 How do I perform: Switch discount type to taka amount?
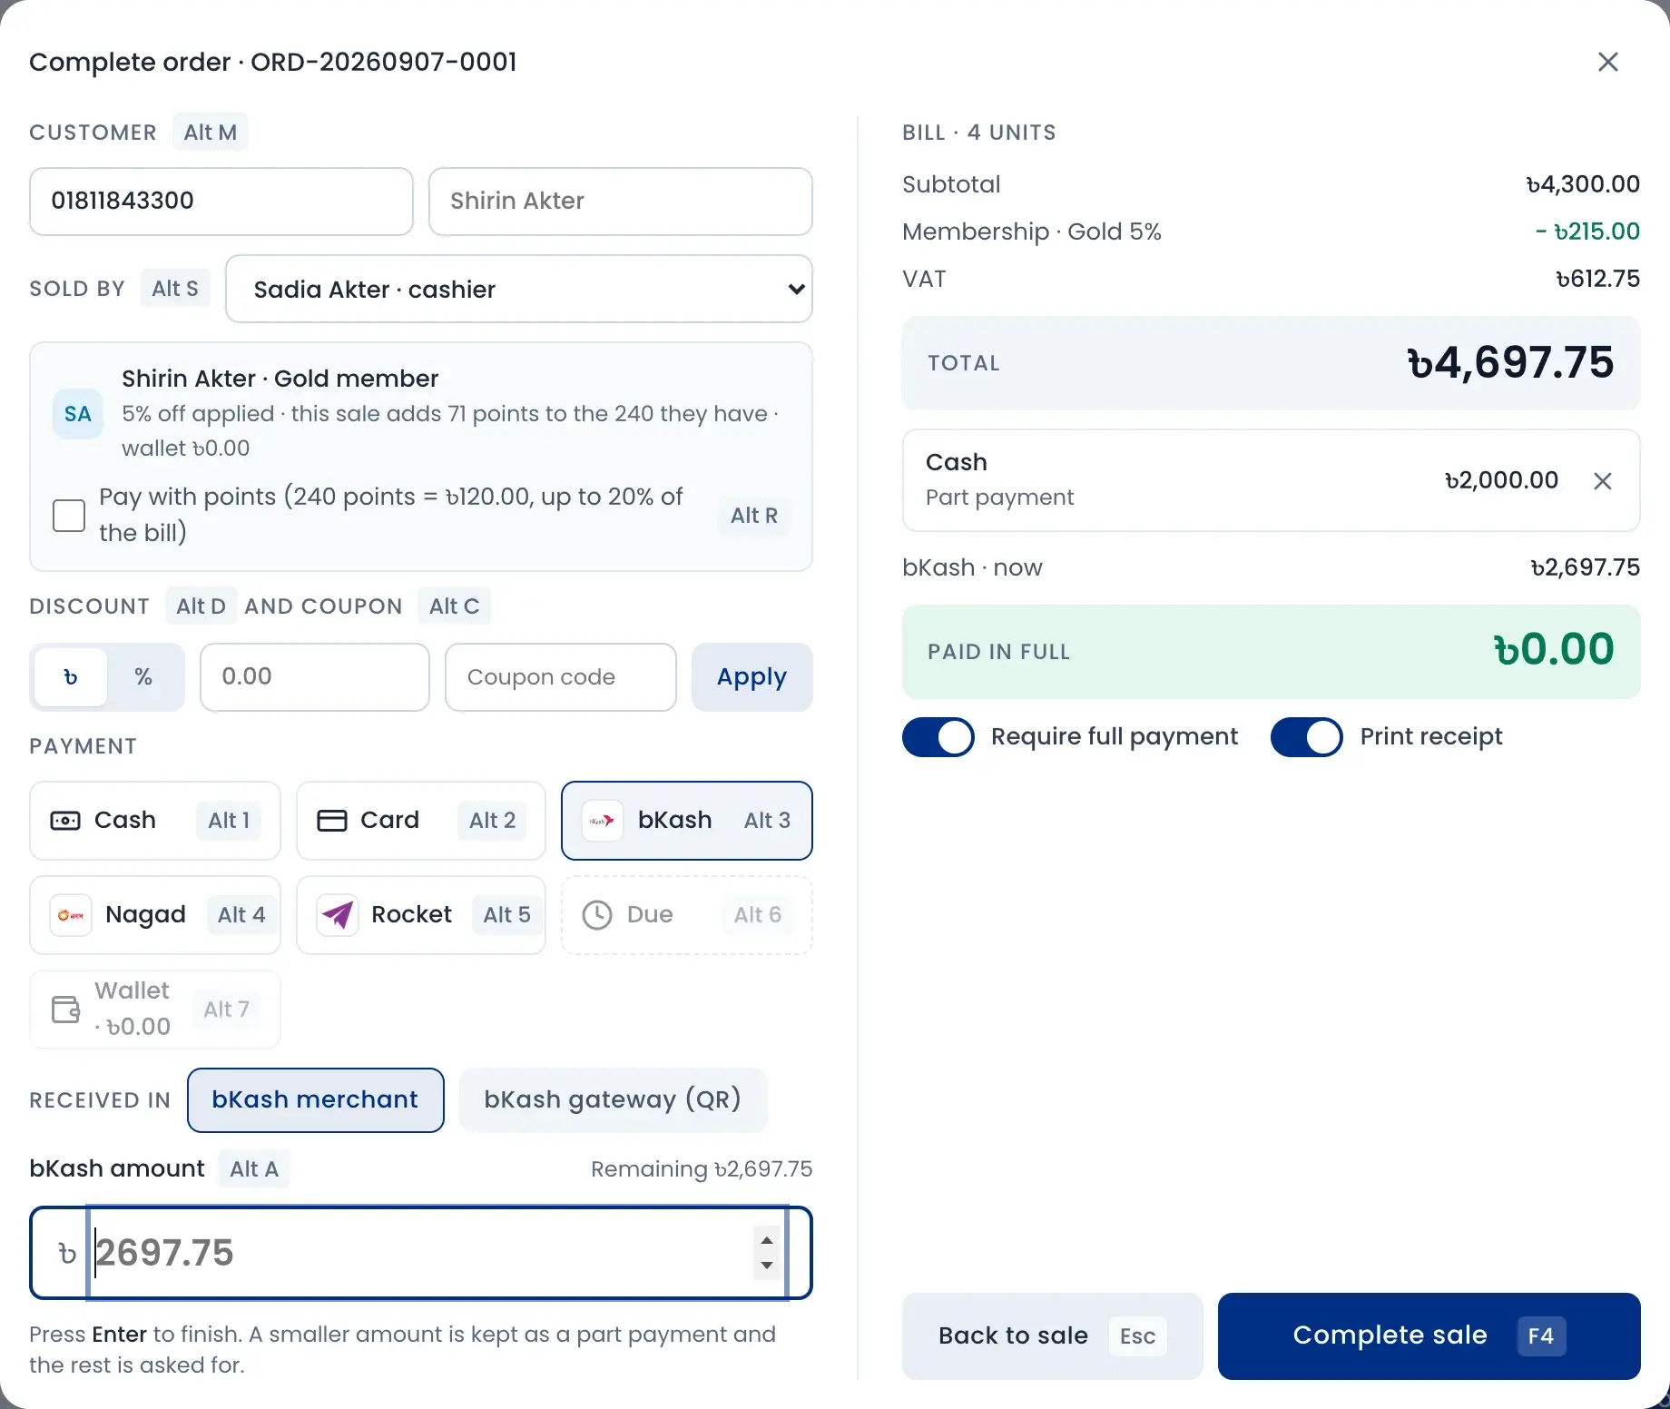71,677
